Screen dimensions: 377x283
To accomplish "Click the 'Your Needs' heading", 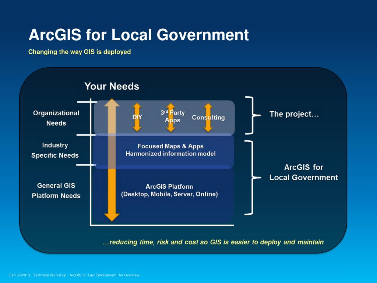I will pos(112,86).
